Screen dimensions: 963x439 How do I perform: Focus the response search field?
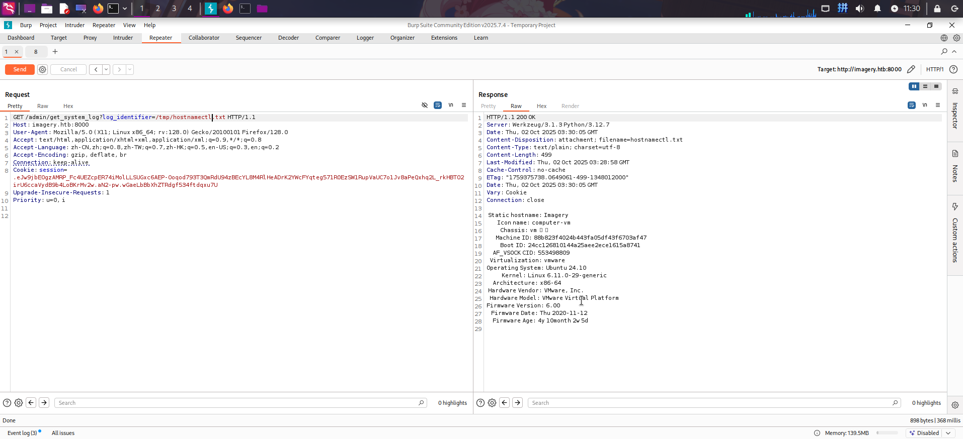pyautogui.click(x=714, y=403)
